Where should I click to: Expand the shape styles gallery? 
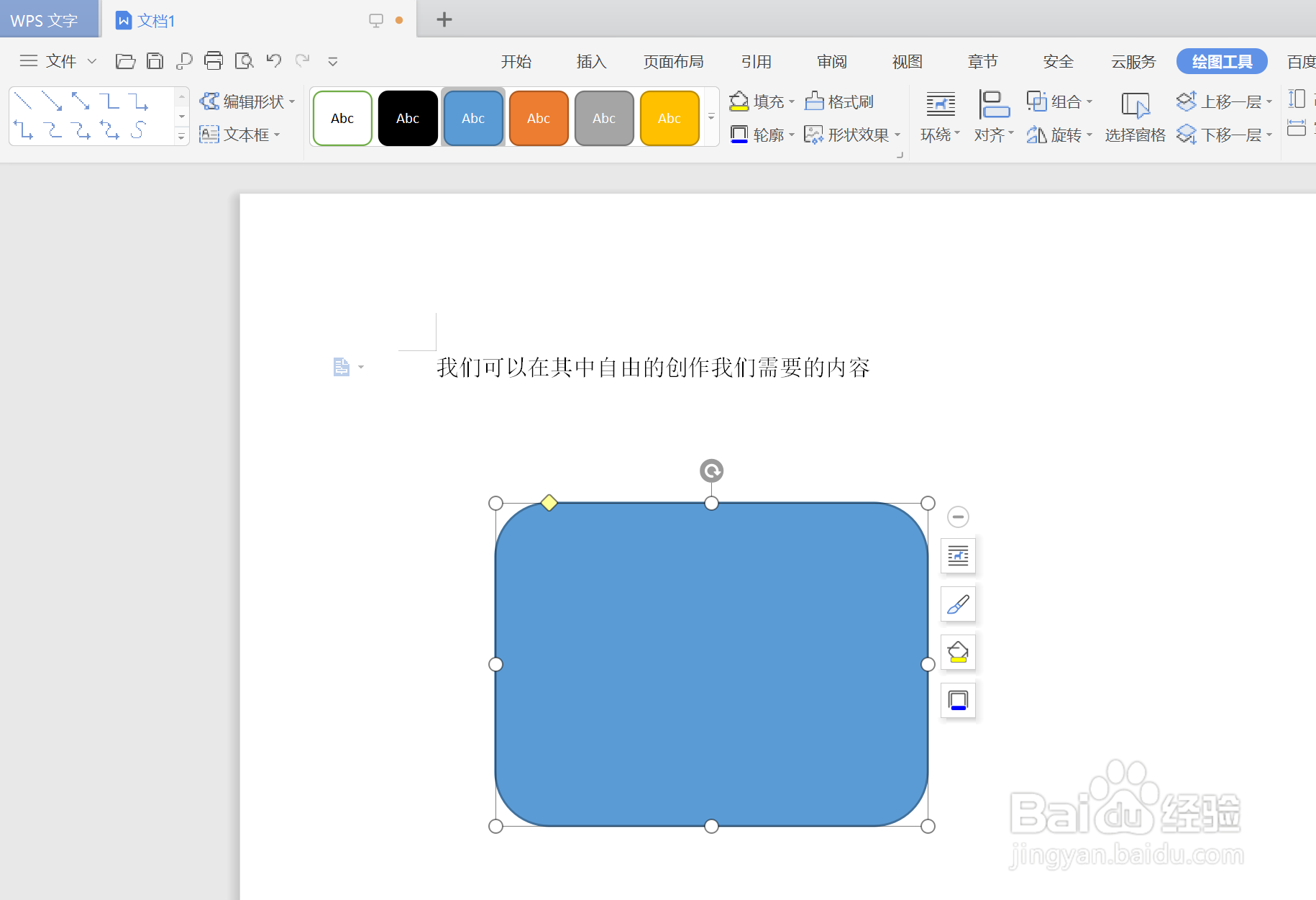[x=711, y=117]
